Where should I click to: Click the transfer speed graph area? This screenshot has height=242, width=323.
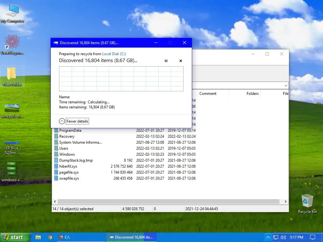[121, 78]
